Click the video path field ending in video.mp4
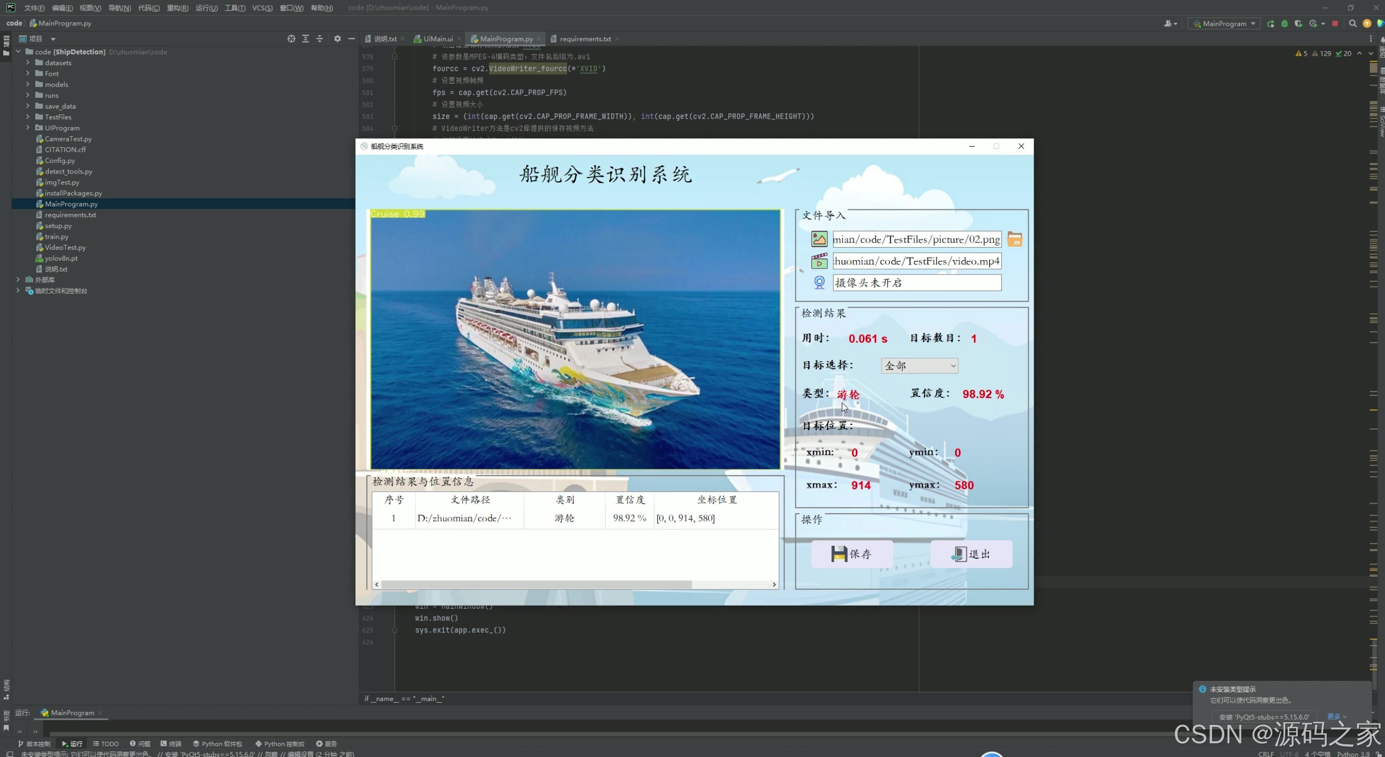Image resolution: width=1385 pixels, height=757 pixels. (x=917, y=261)
